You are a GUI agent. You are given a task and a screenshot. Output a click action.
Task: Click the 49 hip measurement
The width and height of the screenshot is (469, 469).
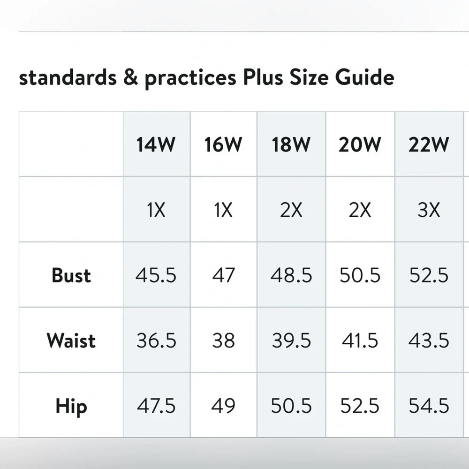click(223, 406)
